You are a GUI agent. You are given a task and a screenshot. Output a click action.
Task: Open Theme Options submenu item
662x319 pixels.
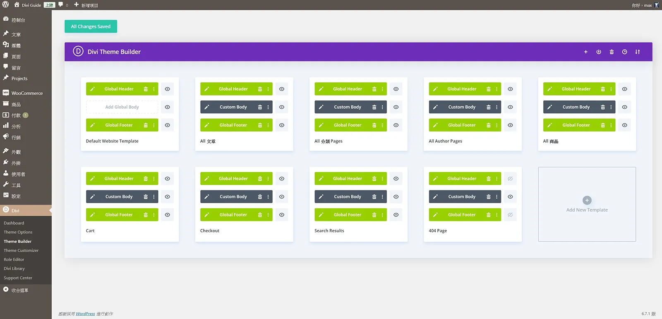coord(18,232)
